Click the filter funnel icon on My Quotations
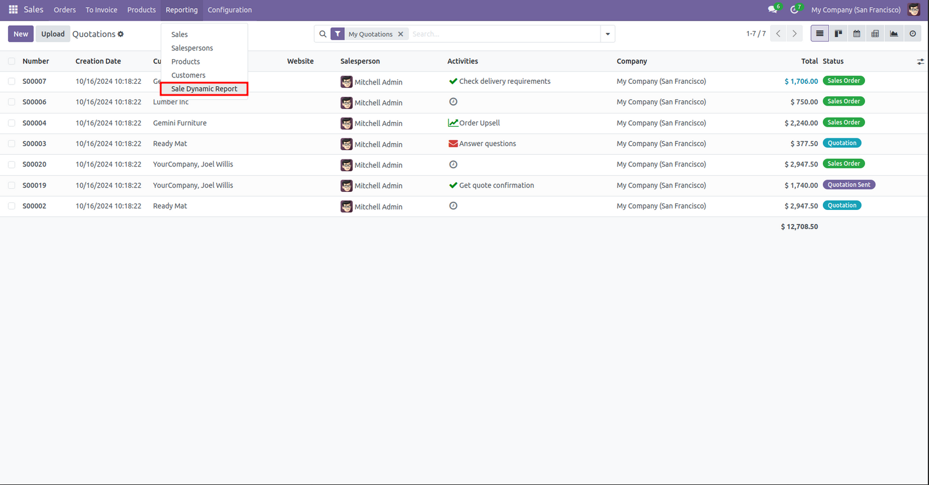The height and width of the screenshot is (485, 929). pyautogui.click(x=338, y=34)
